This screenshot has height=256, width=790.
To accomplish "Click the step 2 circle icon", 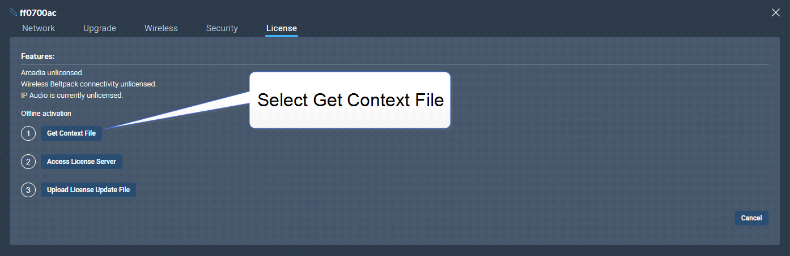I will click(x=28, y=162).
